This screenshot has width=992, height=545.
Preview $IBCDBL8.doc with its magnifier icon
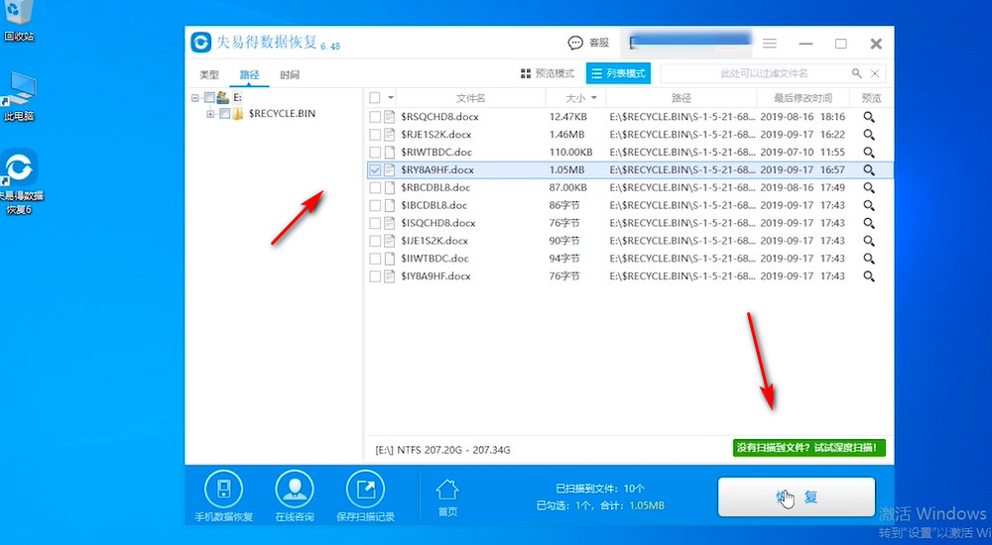pos(869,205)
